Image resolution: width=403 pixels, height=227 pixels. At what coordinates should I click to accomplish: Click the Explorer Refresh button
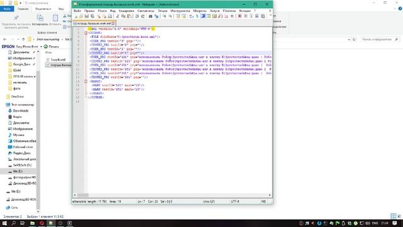point(354,39)
